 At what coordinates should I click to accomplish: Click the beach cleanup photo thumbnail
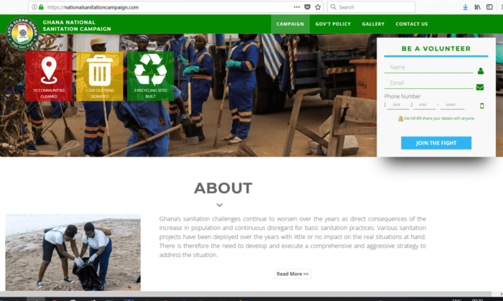pyautogui.click(x=73, y=251)
